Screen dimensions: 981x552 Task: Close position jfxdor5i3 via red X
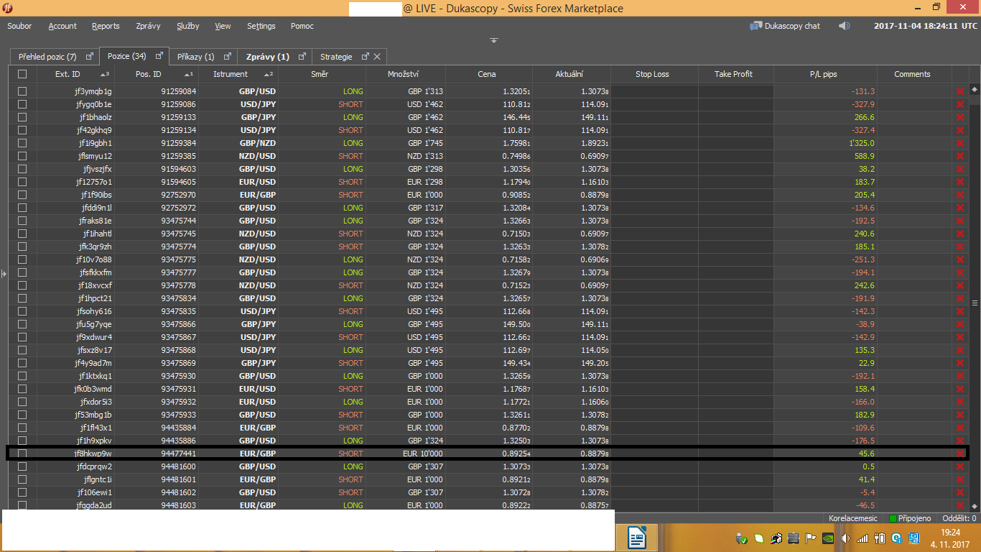(960, 402)
